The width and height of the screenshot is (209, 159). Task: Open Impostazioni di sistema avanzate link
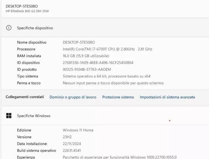pyautogui.click(x=167, y=97)
